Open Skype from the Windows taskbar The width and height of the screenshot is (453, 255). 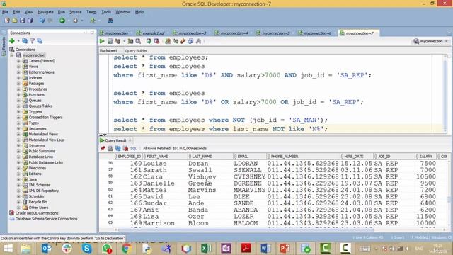coord(86,249)
